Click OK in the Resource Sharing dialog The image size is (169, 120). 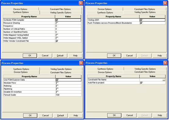30,56
